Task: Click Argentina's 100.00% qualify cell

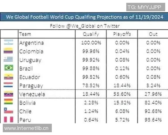Action: pyautogui.click(x=91, y=43)
